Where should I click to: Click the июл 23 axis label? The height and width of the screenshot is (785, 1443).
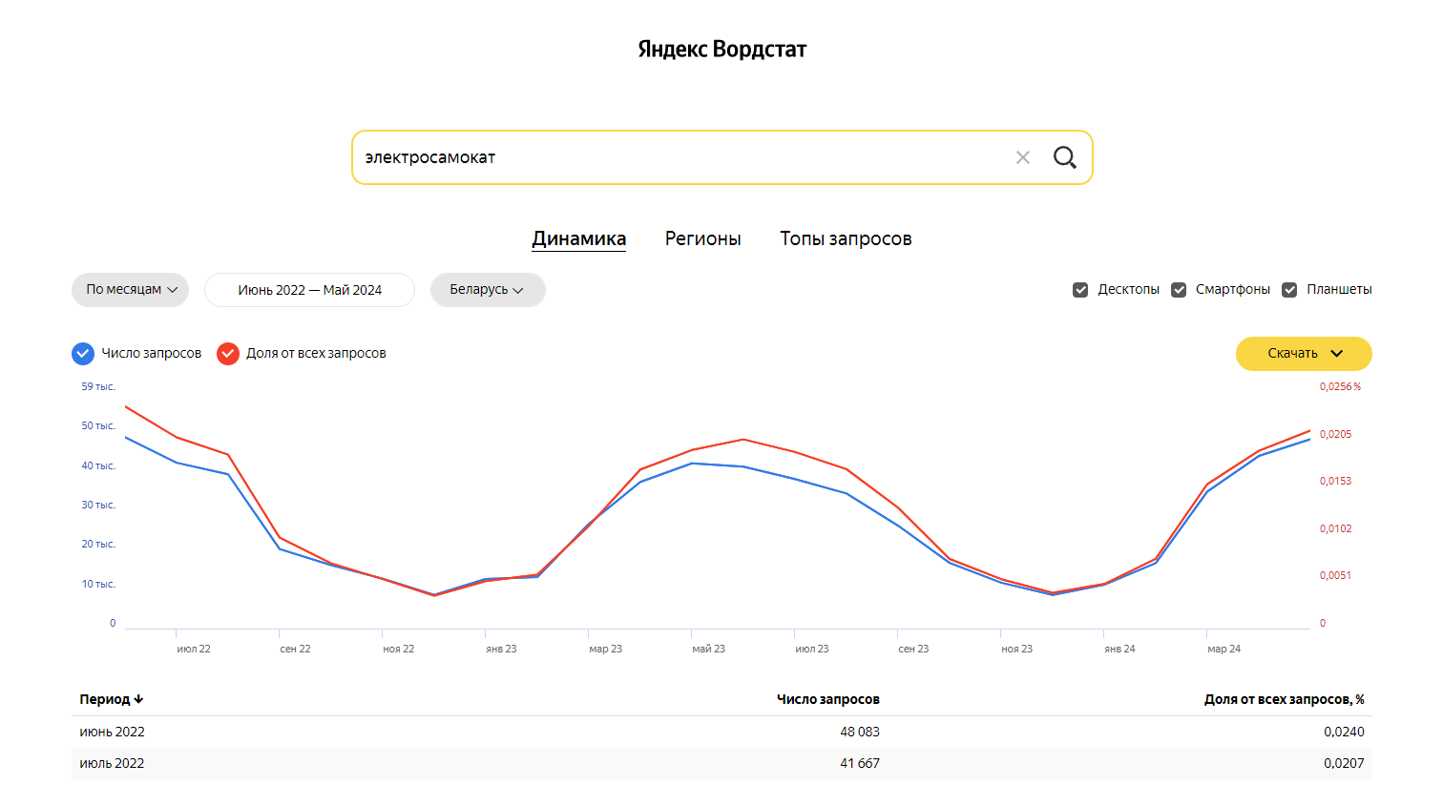click(812, 649)
